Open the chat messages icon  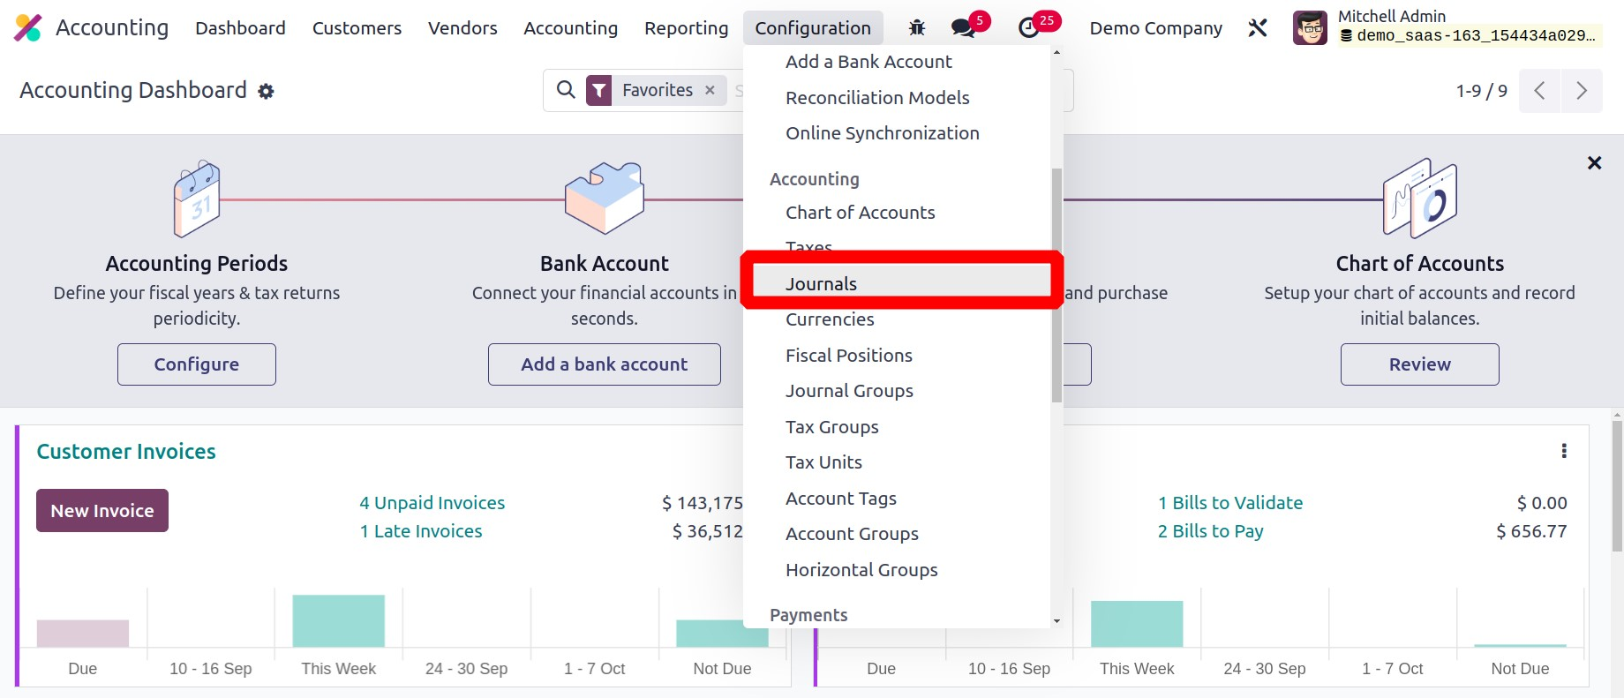coord(963,28)
